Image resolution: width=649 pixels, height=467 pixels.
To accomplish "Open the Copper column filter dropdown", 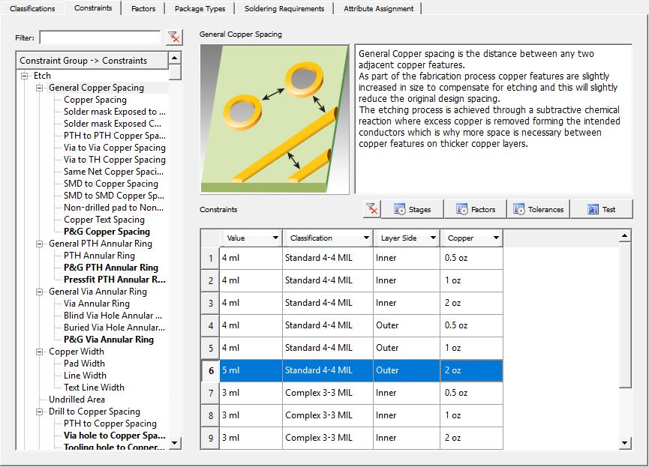I will pos(494,238).
